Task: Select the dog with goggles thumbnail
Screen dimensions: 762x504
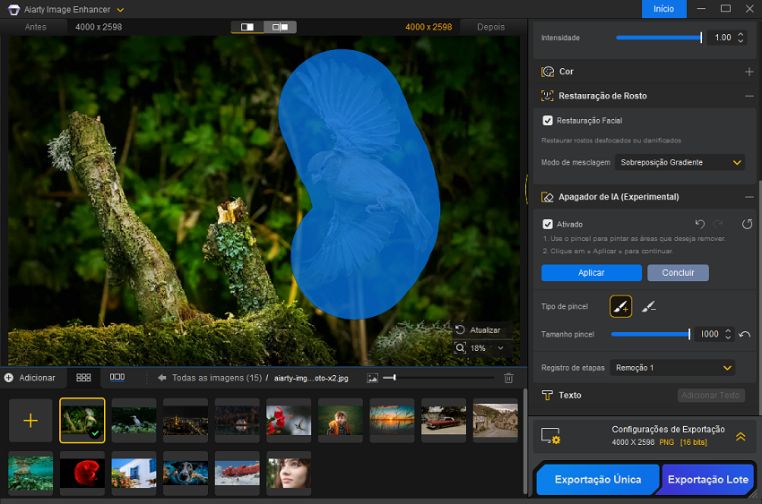Action: 186,473
